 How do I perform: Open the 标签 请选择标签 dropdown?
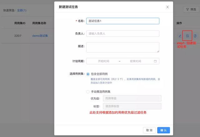(x=132, y=106)
